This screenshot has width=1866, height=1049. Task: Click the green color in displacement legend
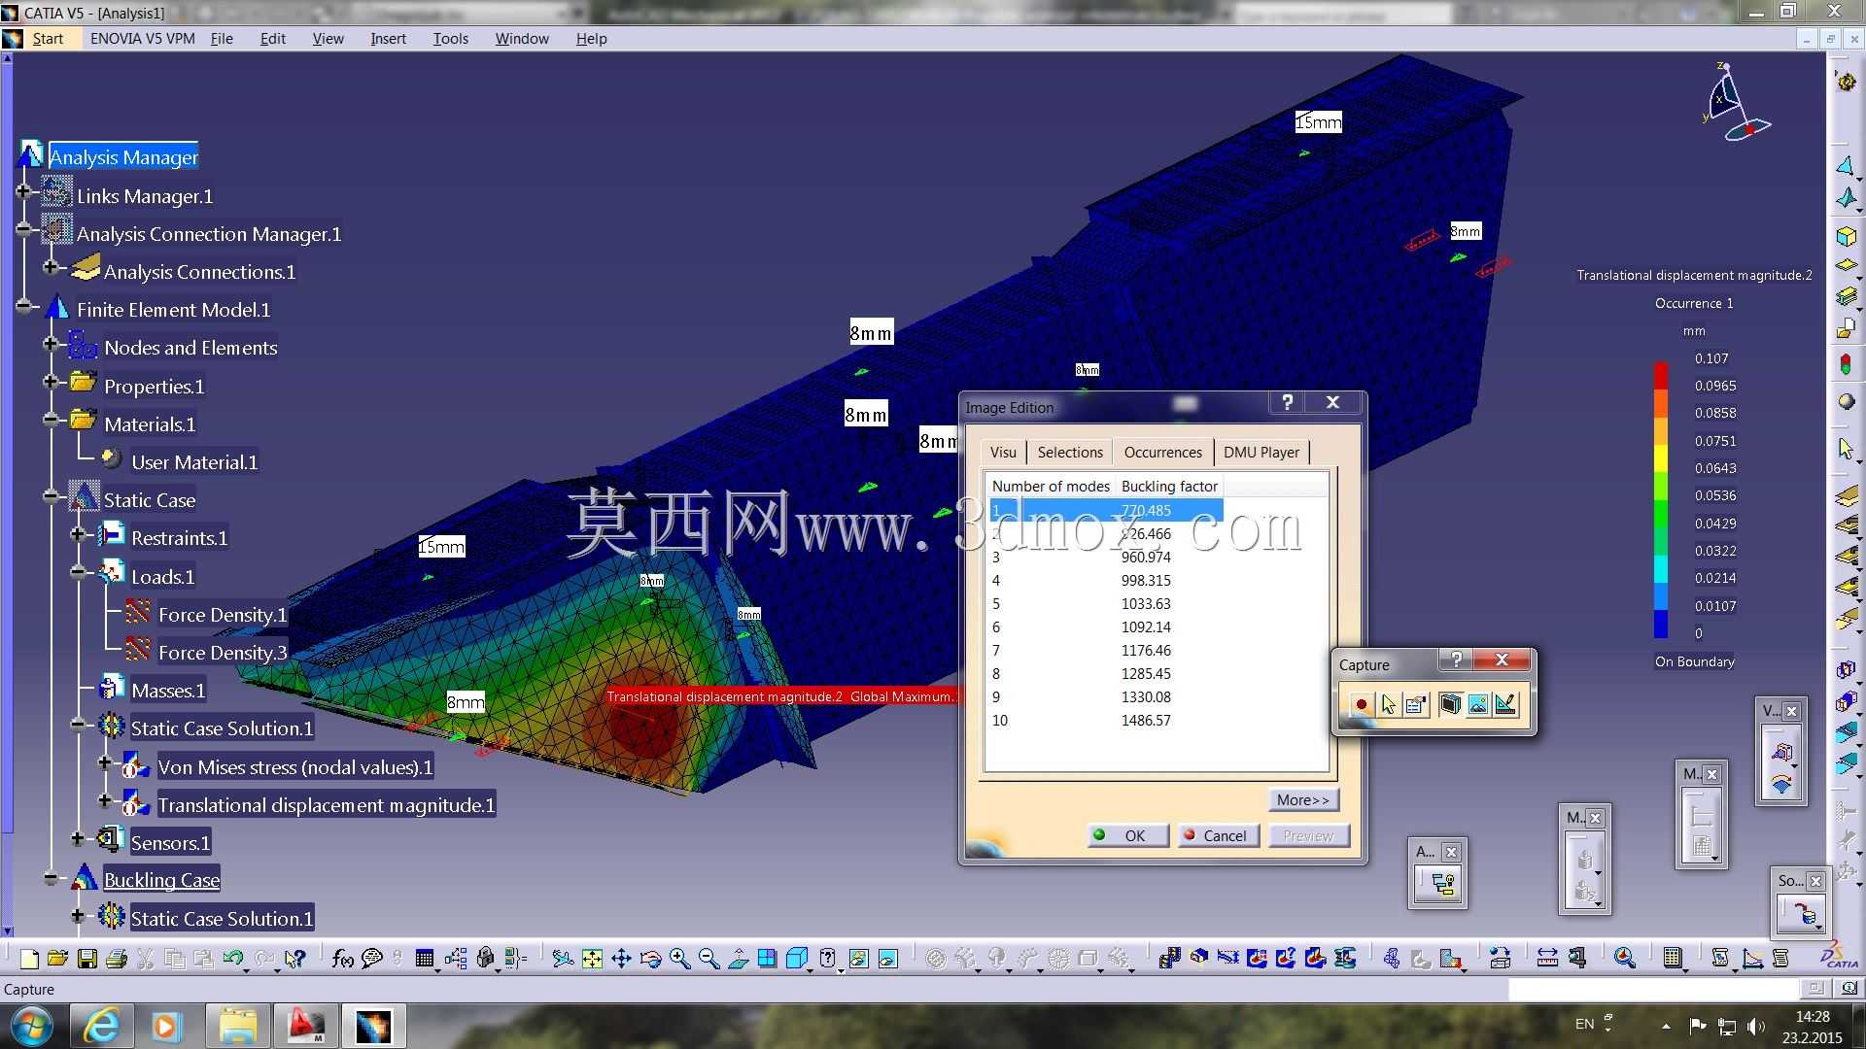click(1661, 513)
